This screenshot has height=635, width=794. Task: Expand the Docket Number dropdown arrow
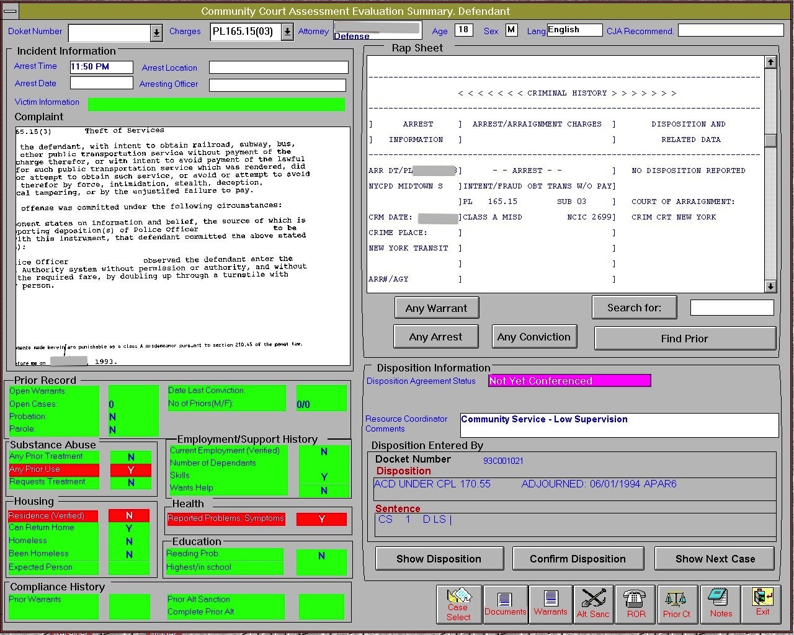(156, 32)
